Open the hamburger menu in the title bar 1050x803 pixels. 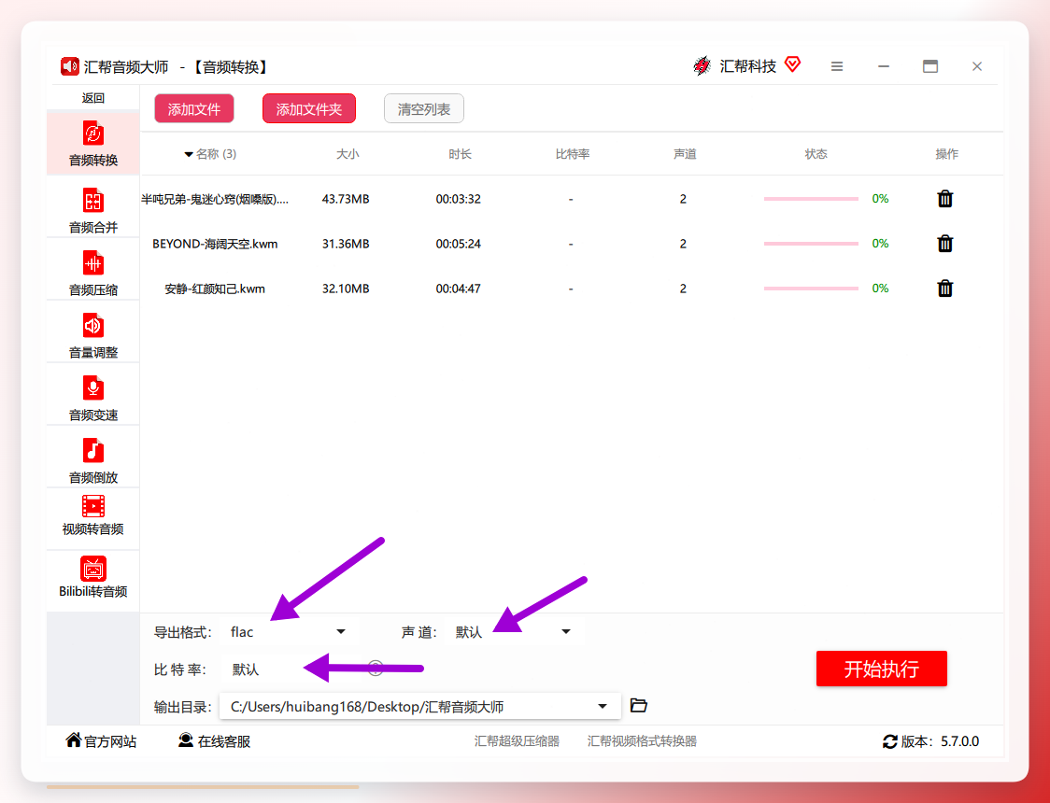[x=836, y=66]
